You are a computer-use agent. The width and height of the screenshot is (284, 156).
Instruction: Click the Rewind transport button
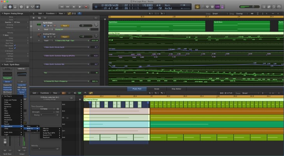[62, 7]
